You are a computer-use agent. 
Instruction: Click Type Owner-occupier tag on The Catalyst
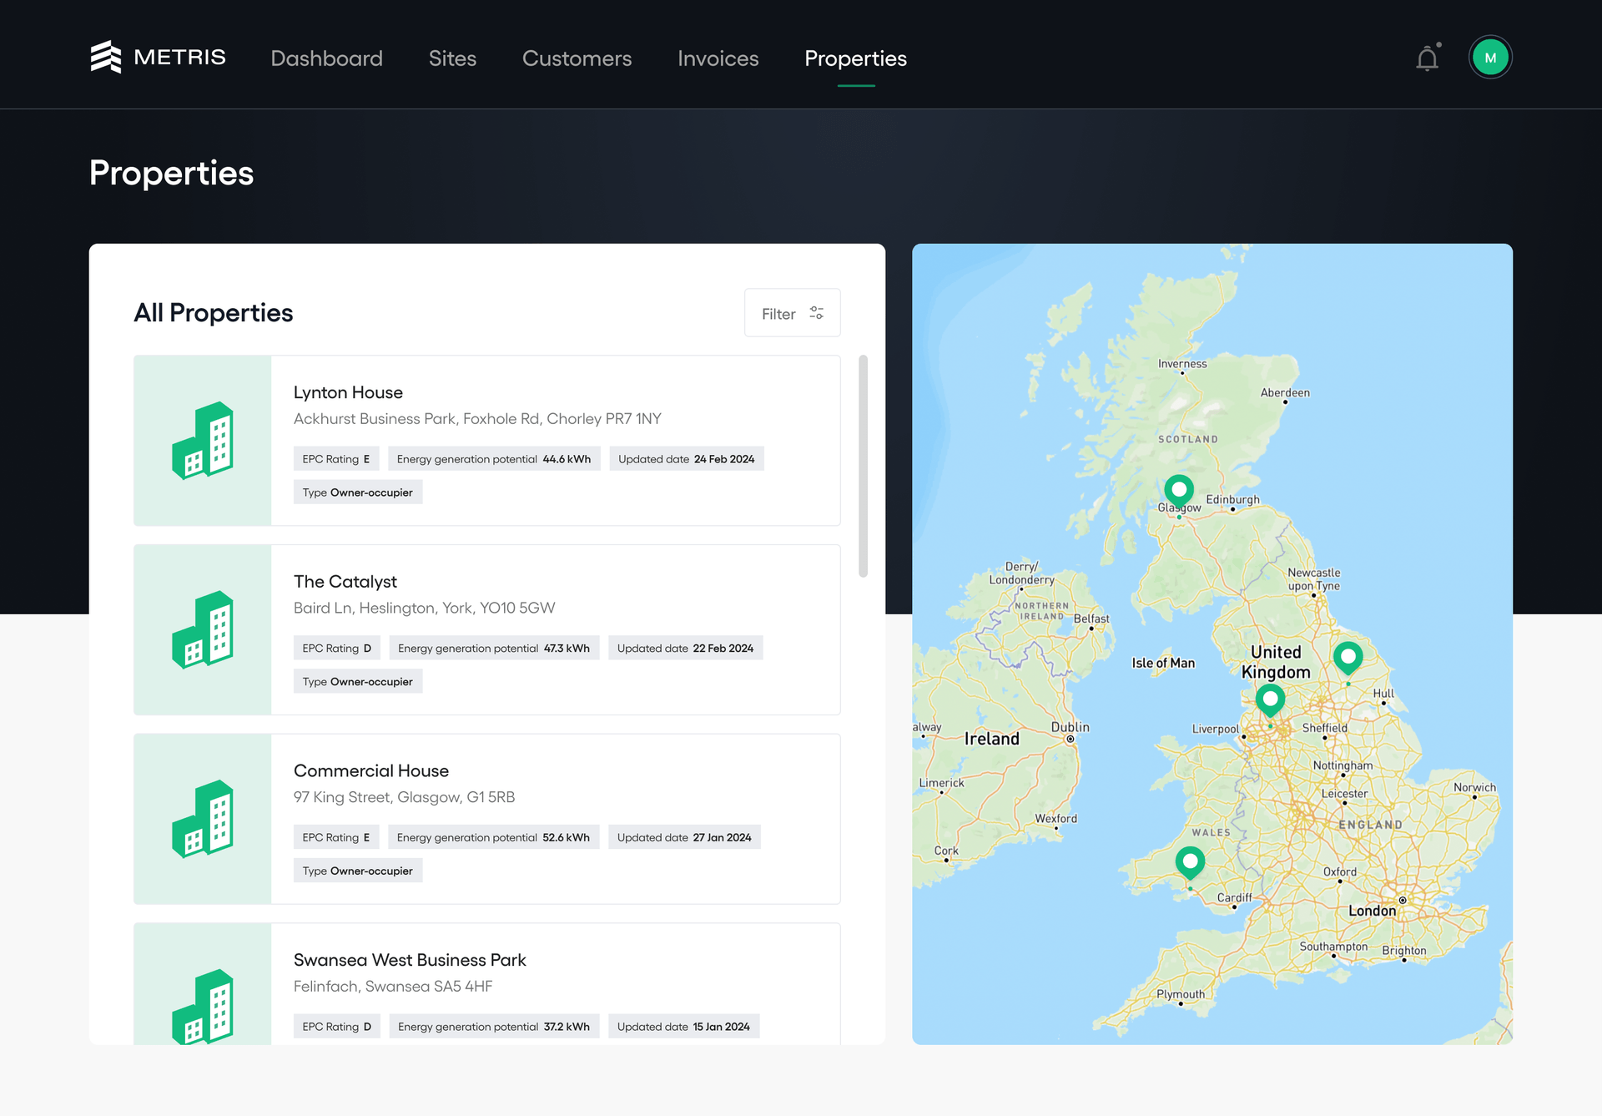[358, 682]
